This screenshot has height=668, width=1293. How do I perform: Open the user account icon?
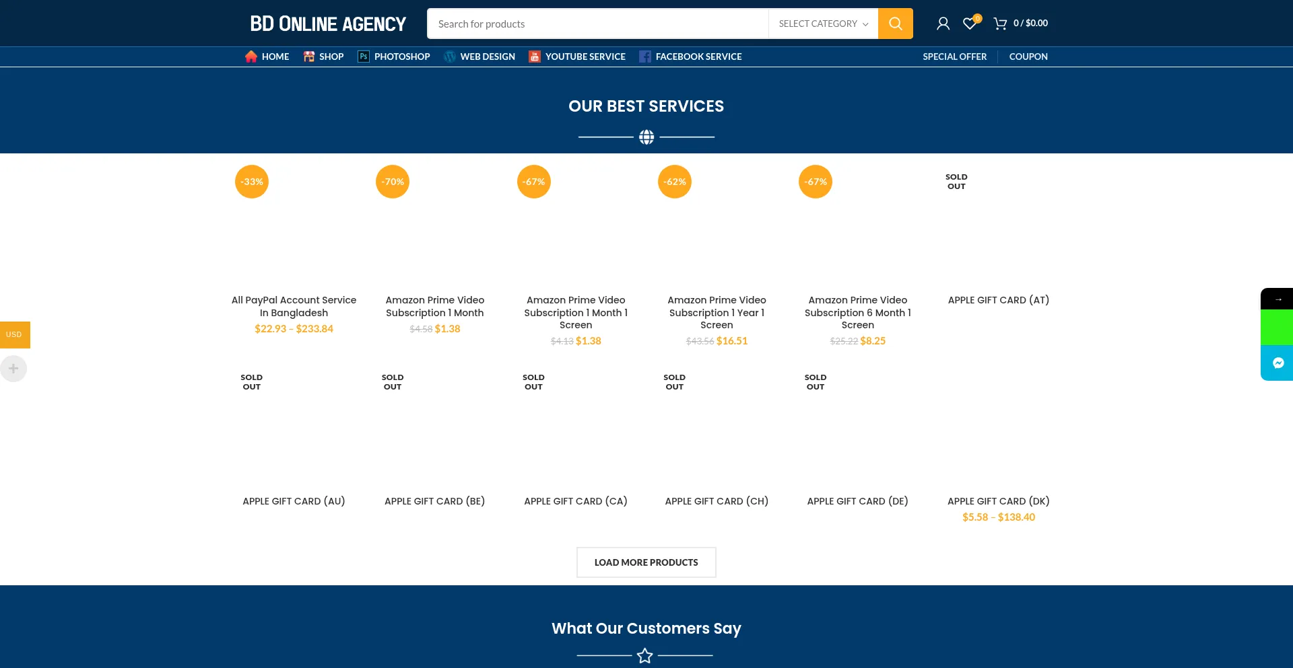tap(943, 24)
